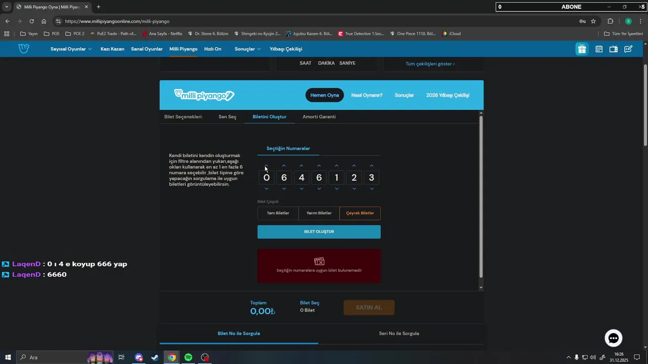This screenshot has width=648, height=364.
Task: Open the volume control in tray
Action: click(x=593, y=357)
